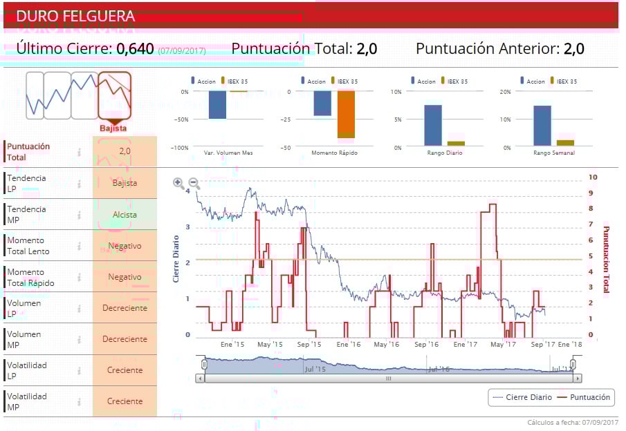Click the small info icon in the Tendencia LP row
The image size is (626, 431).
79,184
